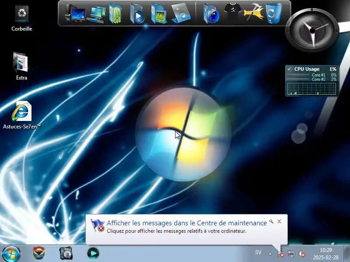Open the Network computers icon in the dock

(96, 14)
